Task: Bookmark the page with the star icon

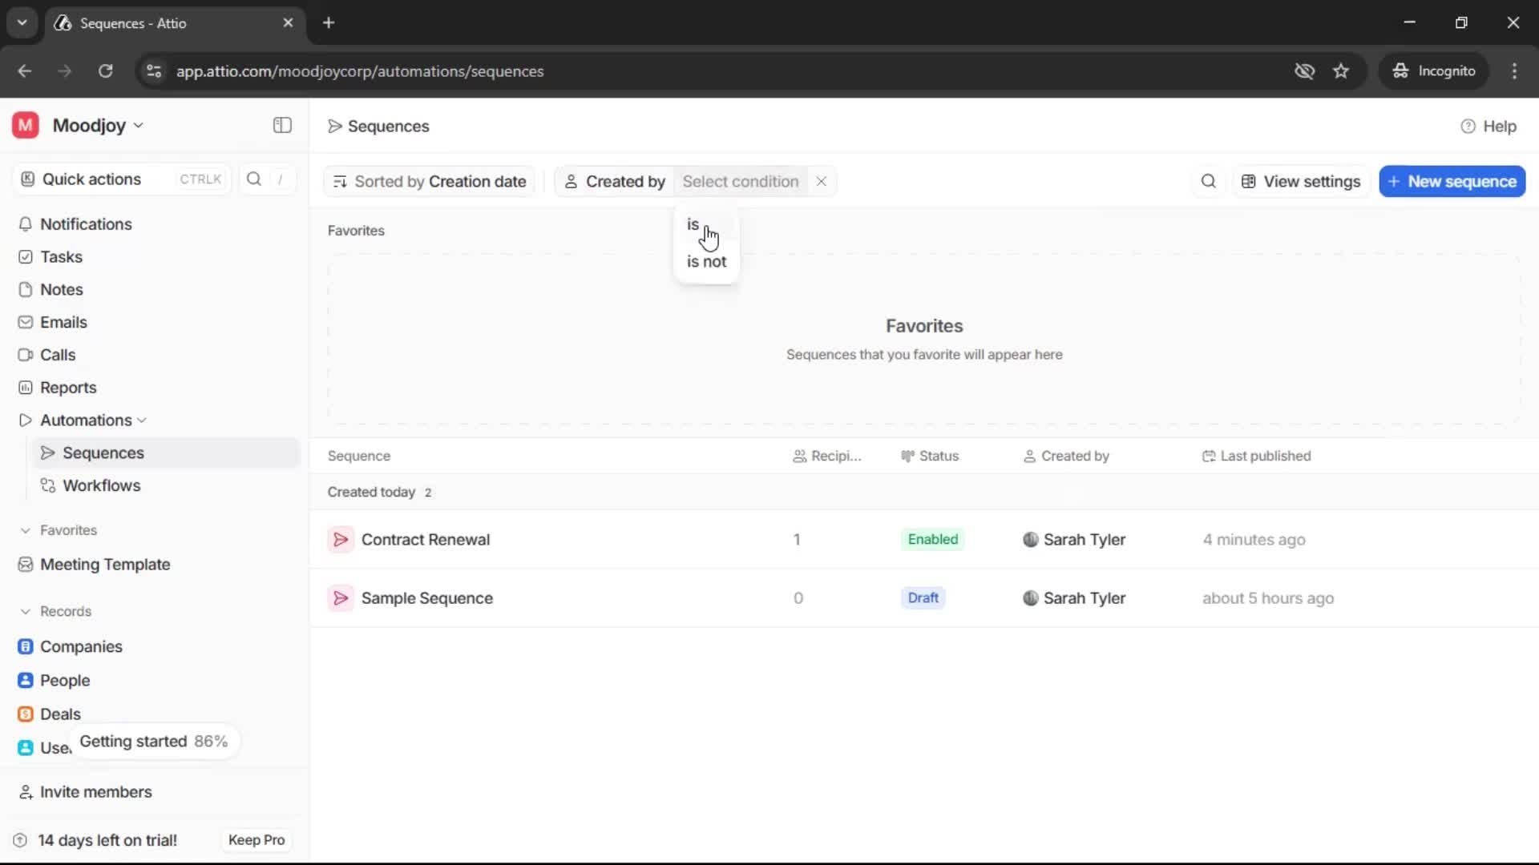Action: (x=1341, y=71)
